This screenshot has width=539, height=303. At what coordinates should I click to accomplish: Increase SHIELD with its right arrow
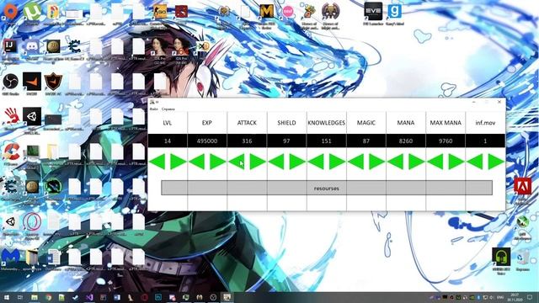tap(297, 162)
